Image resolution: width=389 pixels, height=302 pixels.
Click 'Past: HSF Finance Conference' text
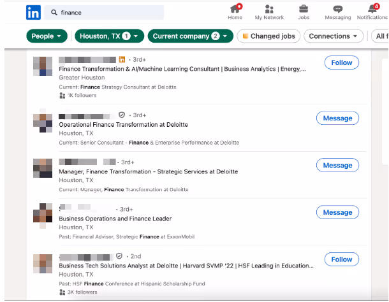[132, 284]
